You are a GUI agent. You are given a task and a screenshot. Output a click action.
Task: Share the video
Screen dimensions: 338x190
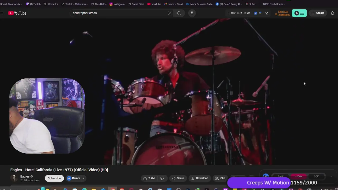177,178
